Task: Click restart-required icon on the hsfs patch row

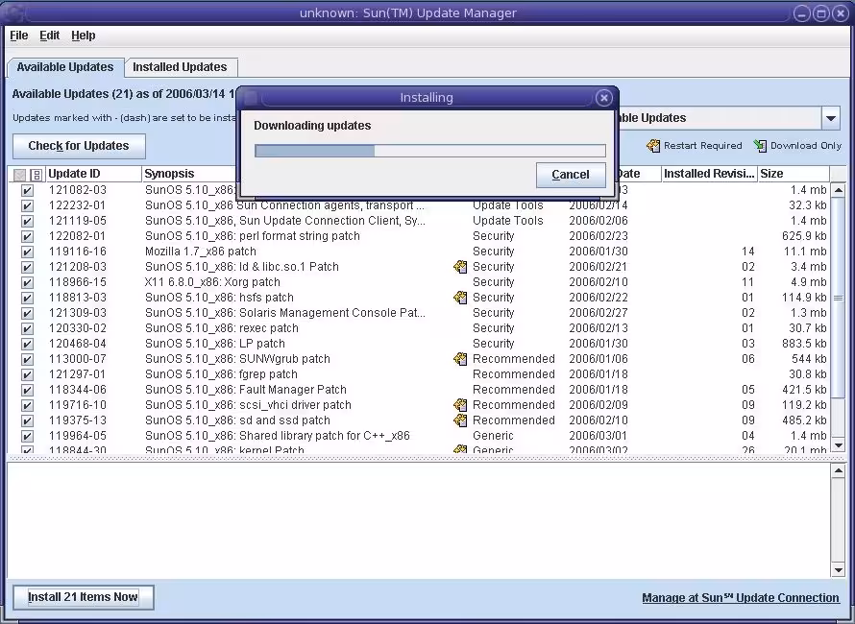Action: pyautogui.click(x=460, y=297)
